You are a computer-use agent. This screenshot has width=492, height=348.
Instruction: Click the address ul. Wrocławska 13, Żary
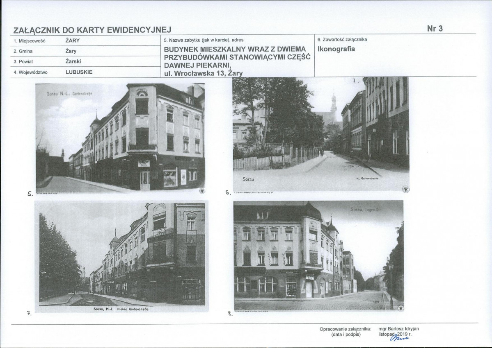[204, 74]
